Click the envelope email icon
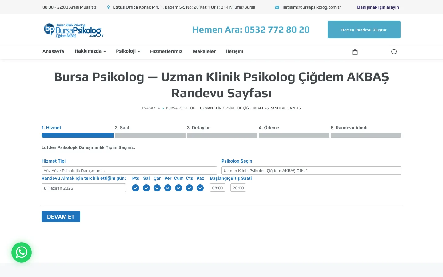This screenshot has height=277, width=443. (277, 7)
